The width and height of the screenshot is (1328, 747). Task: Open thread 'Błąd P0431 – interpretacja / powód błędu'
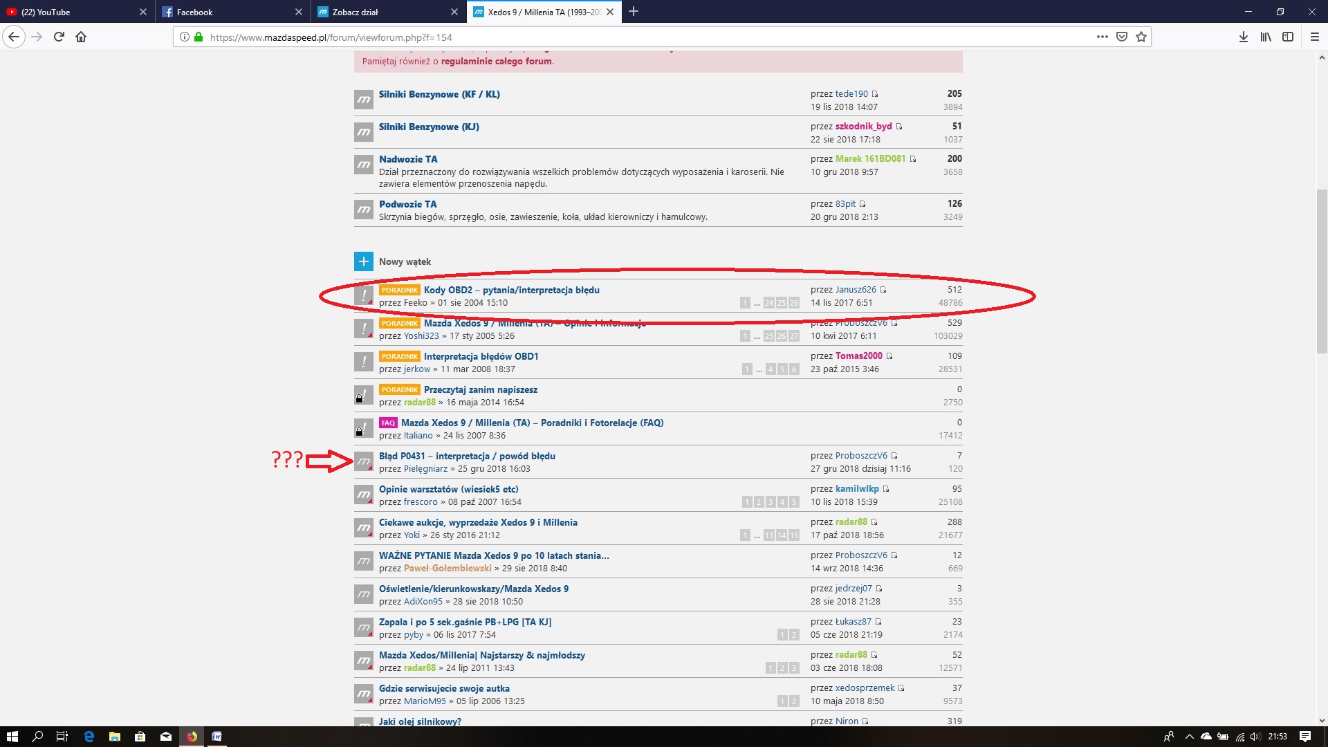[467, 456]
